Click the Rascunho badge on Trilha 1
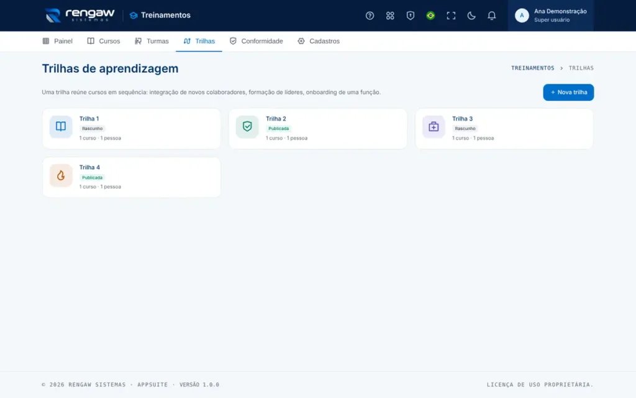This screenshot has width=636, height=398. coord(93,128)
